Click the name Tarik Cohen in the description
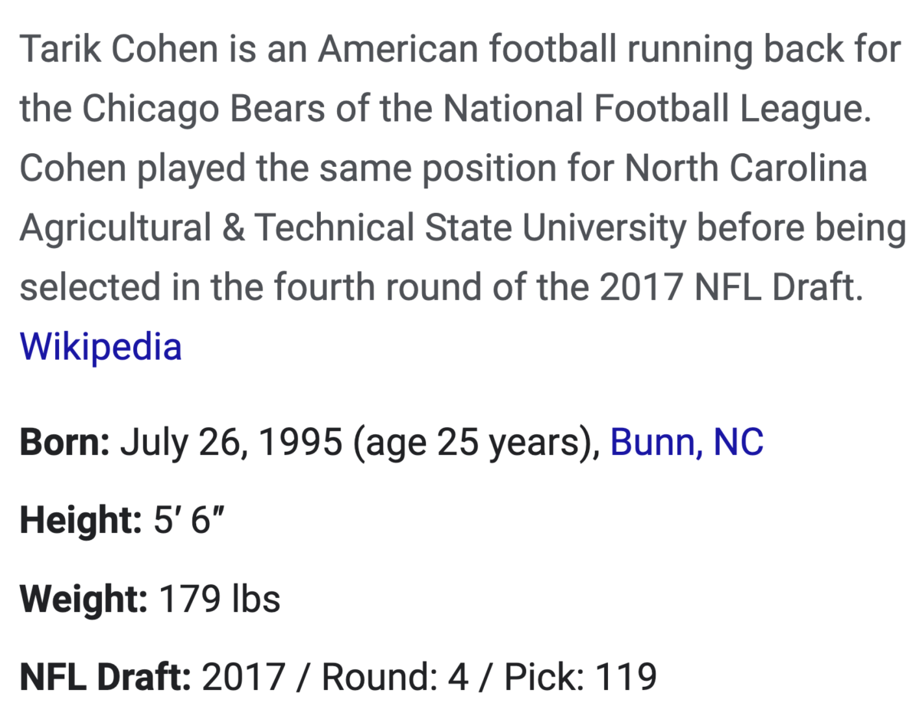Screen dimensions: 919x716 tap(118, 51)
